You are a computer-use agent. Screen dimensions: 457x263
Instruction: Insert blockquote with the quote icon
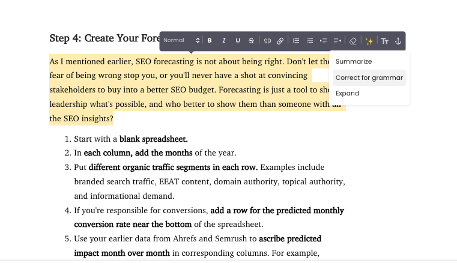click(x=267, y=41)
